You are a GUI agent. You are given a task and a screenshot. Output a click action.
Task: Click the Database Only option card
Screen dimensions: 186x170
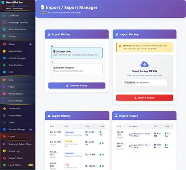click(77, 53)
